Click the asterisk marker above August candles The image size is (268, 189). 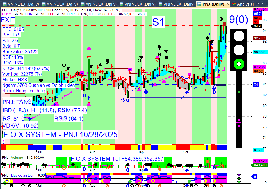pos(100,65)
